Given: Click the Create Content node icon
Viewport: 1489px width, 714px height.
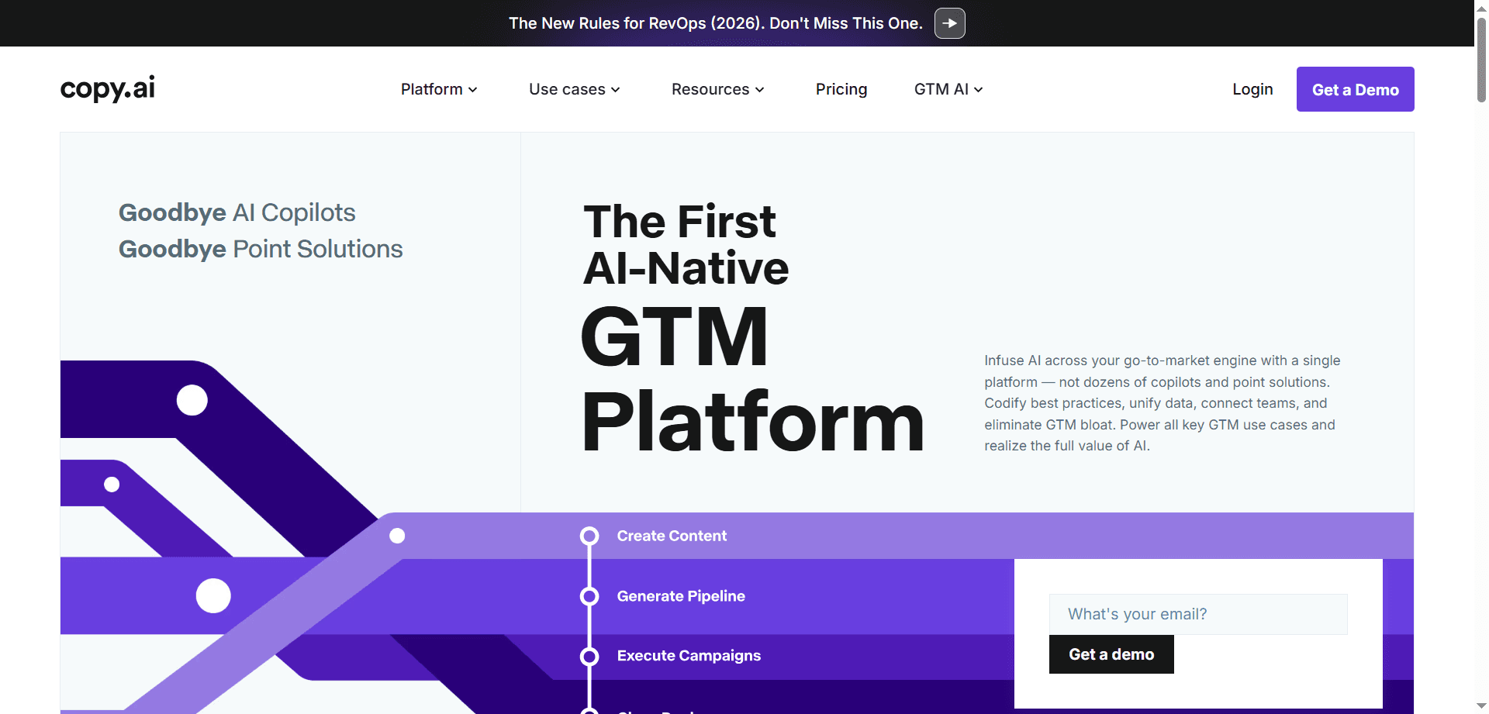Looking at the screenshot, I should (589, 536).
